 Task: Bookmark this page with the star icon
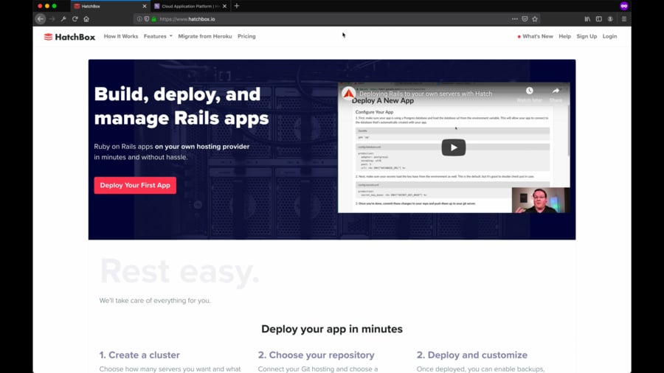tap(535, 19)
